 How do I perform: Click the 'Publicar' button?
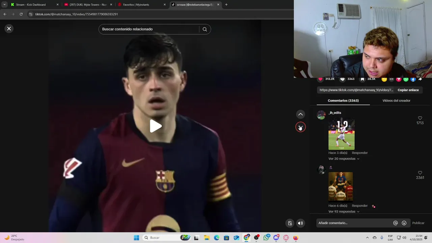click(x=418, y=223)
